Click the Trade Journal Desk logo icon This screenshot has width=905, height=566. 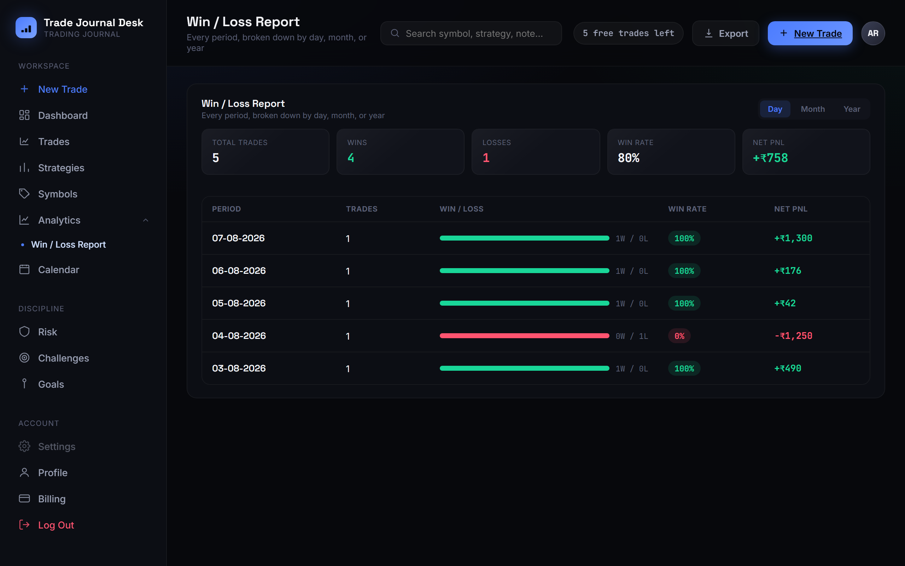[x=26, y=28]
